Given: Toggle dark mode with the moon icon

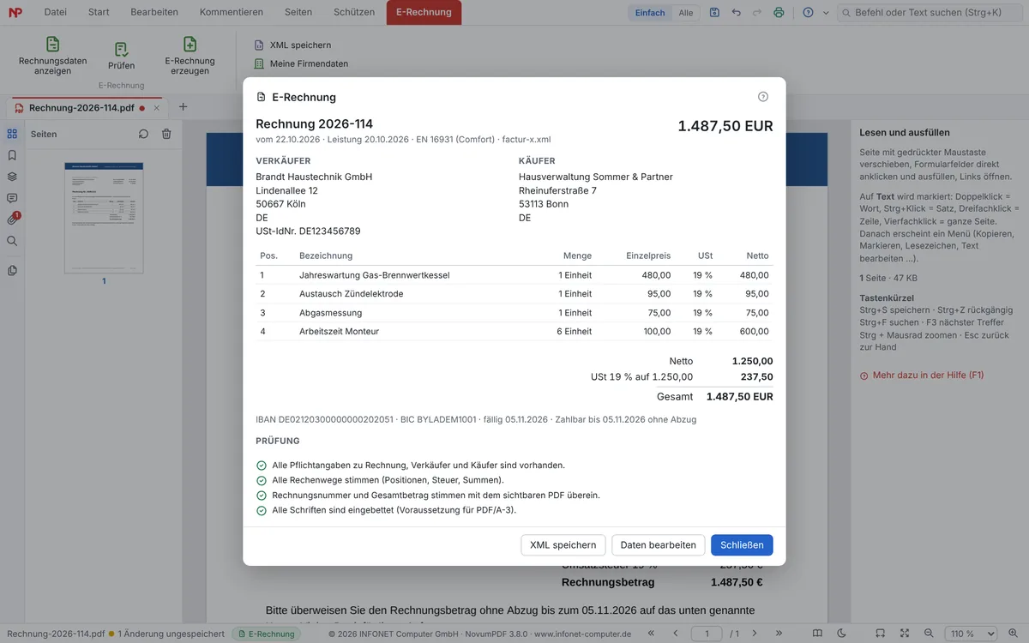Looking at the screenshot, I should pos(842,634).
